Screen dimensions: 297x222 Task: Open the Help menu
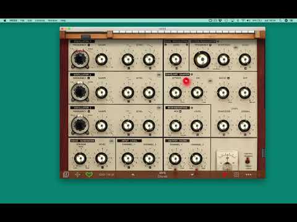pos(63,20)
